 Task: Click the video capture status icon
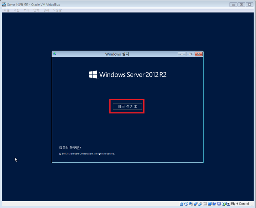(x=214, y=204)
